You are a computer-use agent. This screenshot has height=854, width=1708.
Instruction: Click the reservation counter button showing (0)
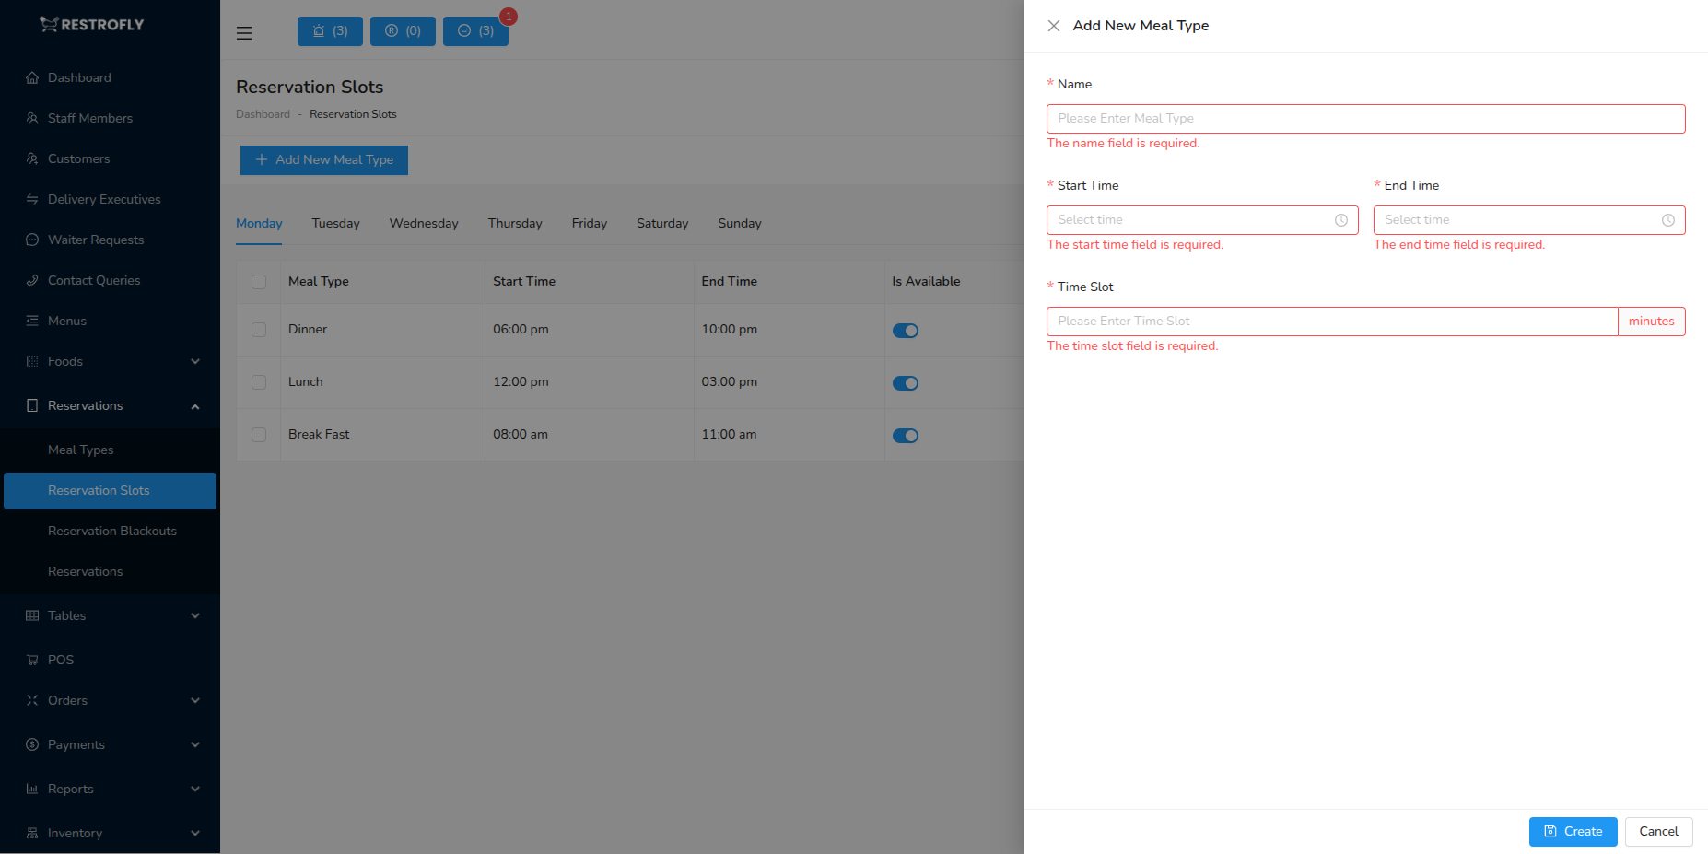402,30
